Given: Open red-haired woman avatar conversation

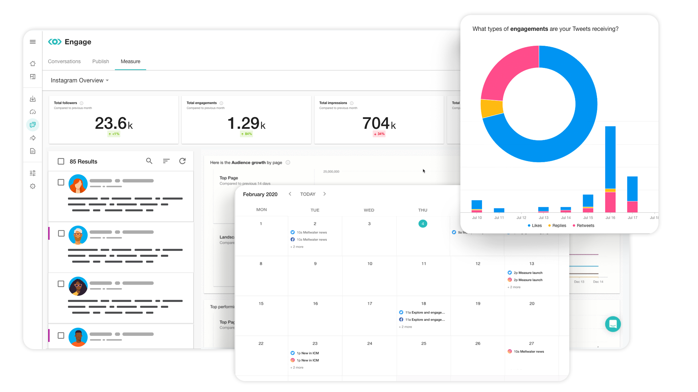Looking at the screenshot, I should pos(78,184).
